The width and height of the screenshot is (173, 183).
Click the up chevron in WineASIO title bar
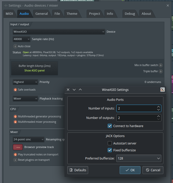pyautogui.click(x=80, y=90)
